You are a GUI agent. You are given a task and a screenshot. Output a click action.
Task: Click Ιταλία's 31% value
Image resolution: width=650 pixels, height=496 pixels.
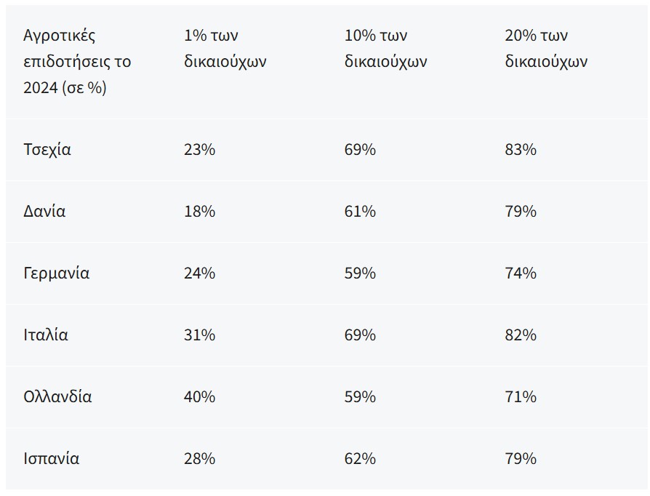(x=200, y=335)
